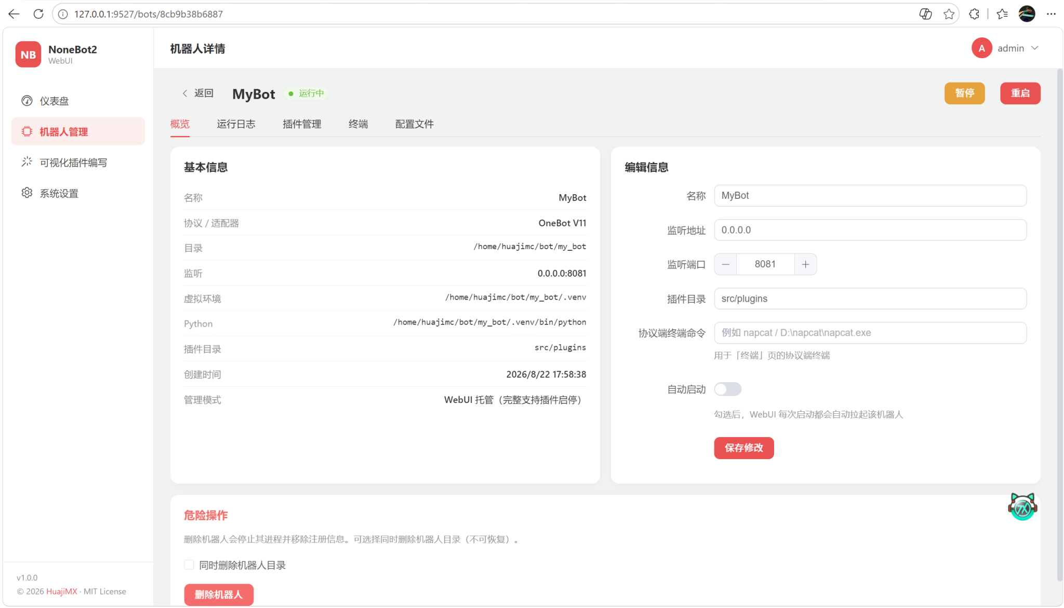
Task: Click the 监听端口 number field 8081
Action: (765, 264)
